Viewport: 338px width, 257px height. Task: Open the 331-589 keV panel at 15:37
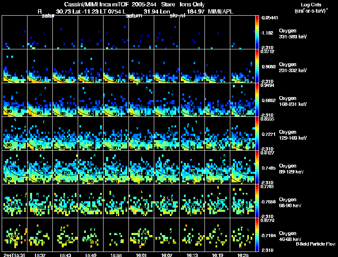[40, 32]
